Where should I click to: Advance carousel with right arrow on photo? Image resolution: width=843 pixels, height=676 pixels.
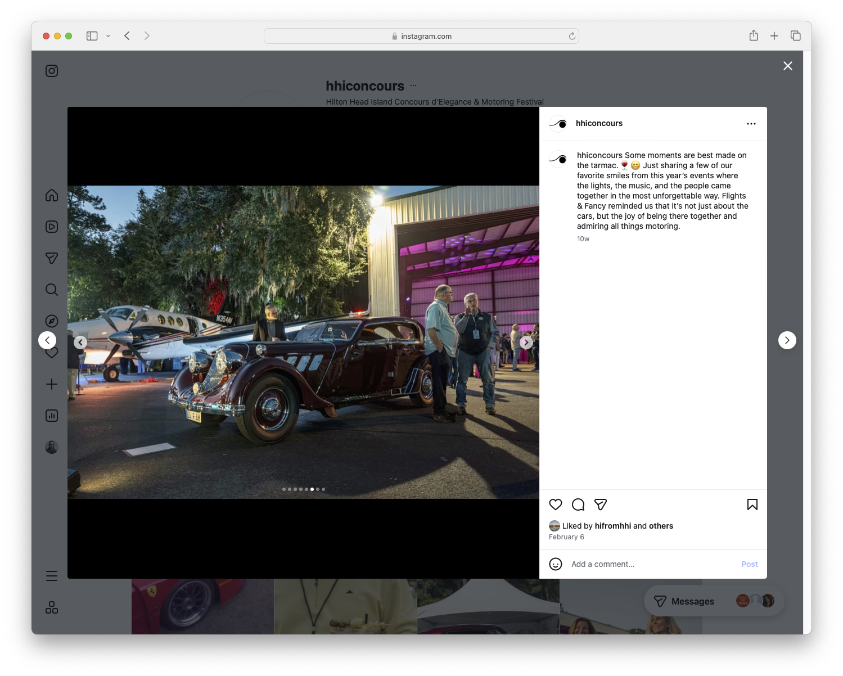click(526, 342)
